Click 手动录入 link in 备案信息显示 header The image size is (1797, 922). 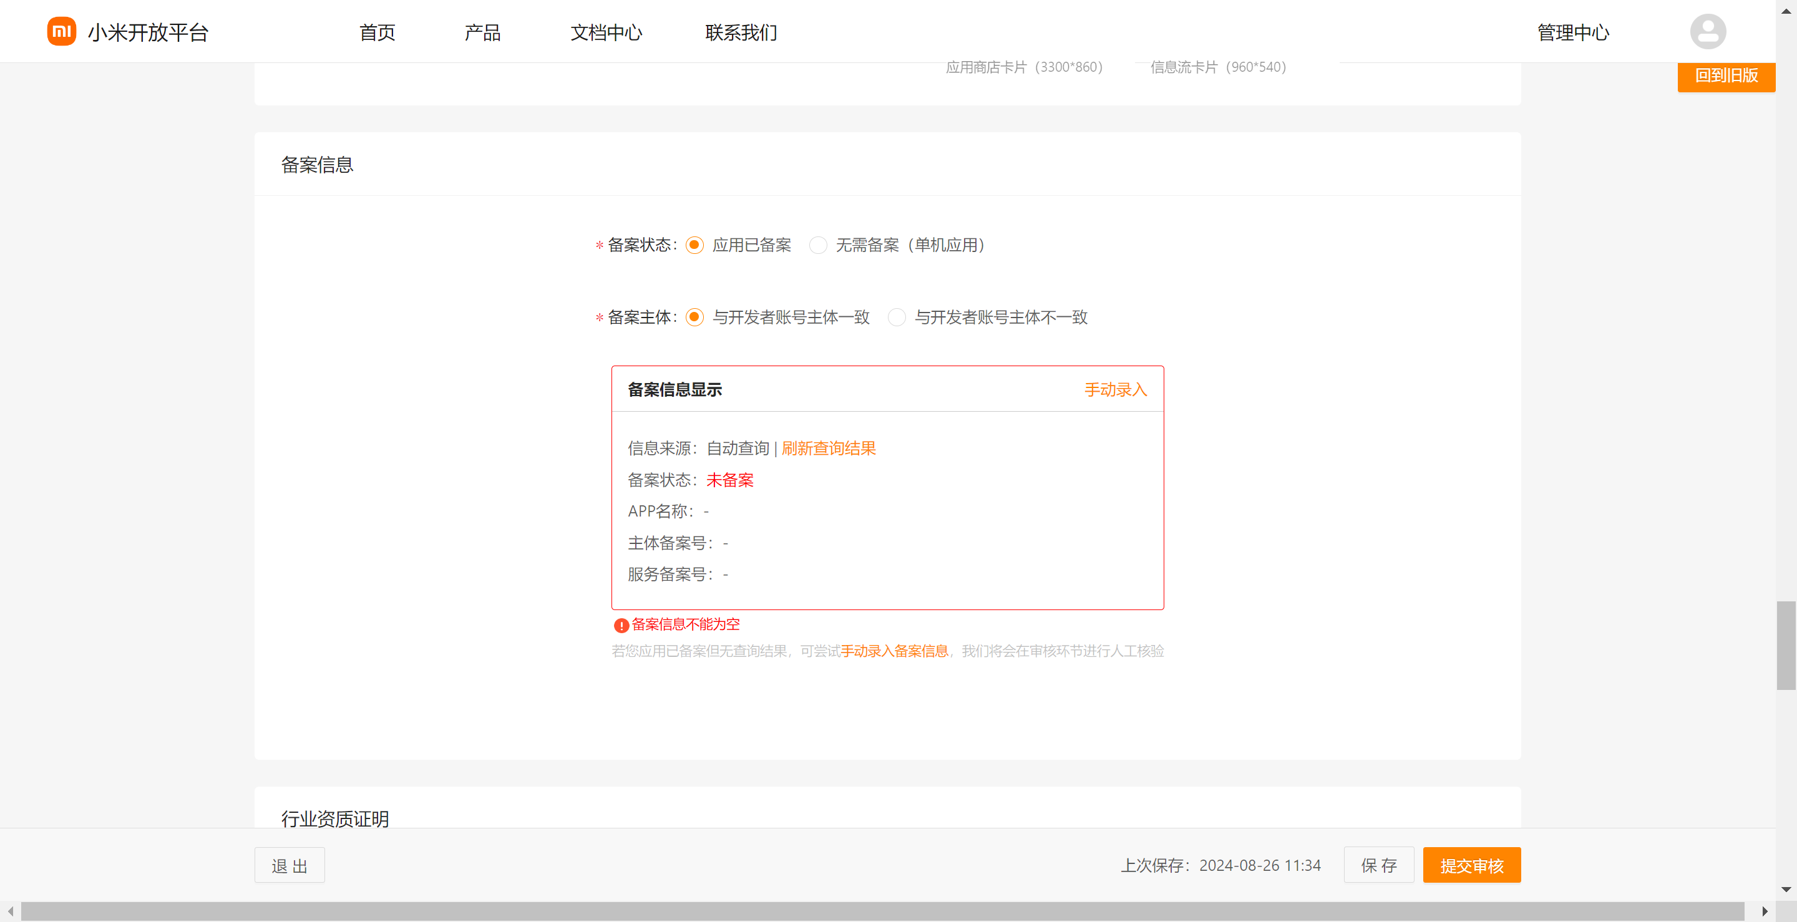pos(1116,389)
